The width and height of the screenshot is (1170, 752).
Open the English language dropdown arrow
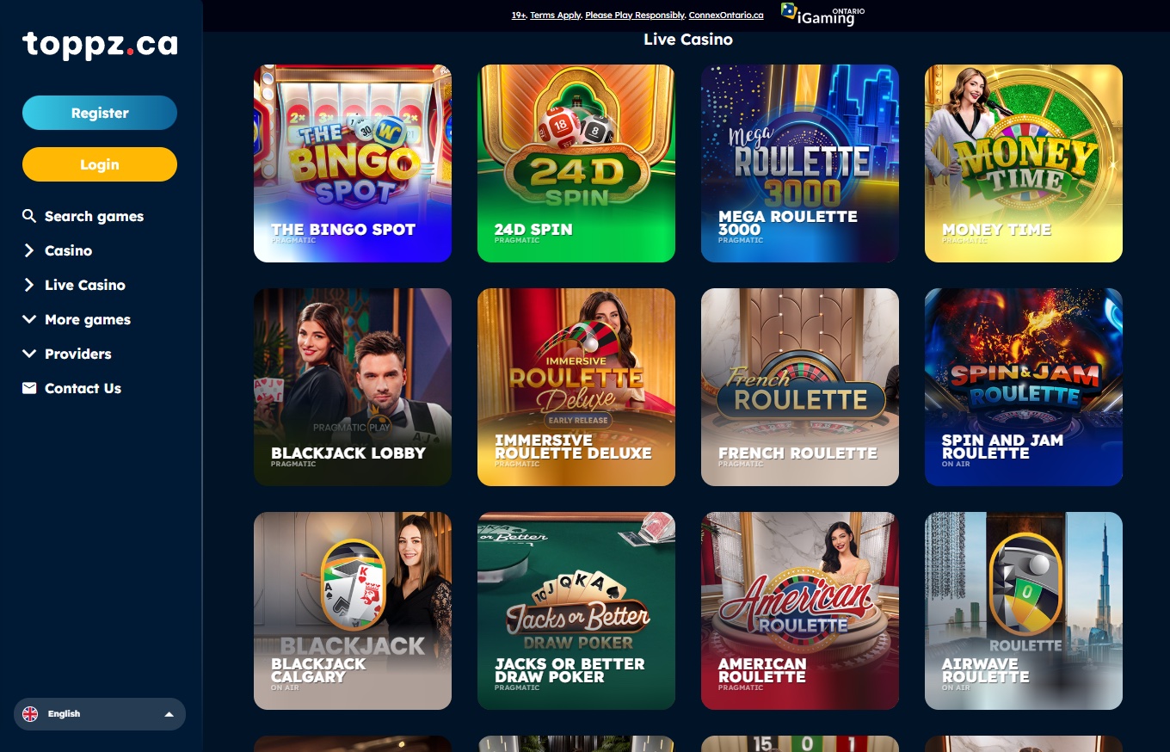169,714
